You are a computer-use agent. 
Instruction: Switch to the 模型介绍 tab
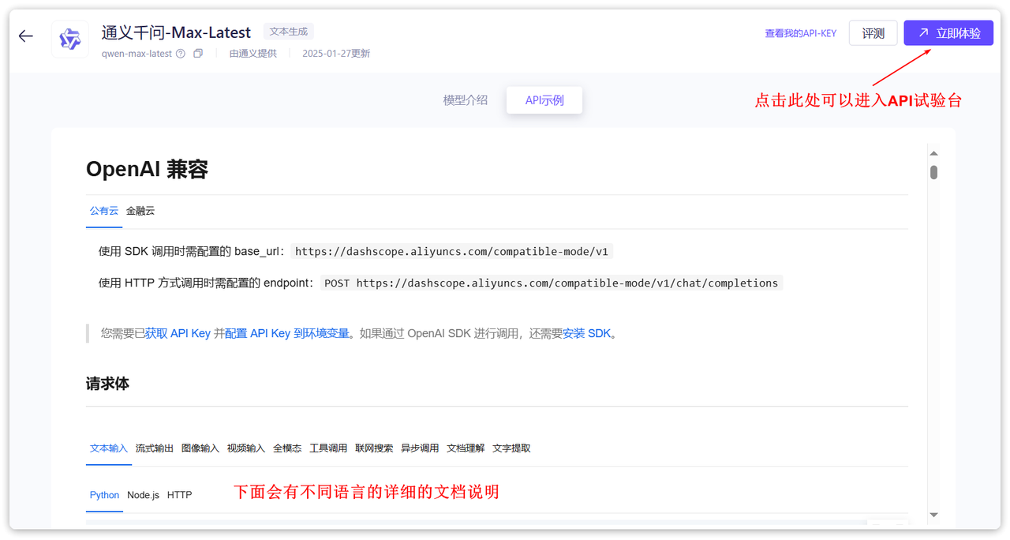466,99
